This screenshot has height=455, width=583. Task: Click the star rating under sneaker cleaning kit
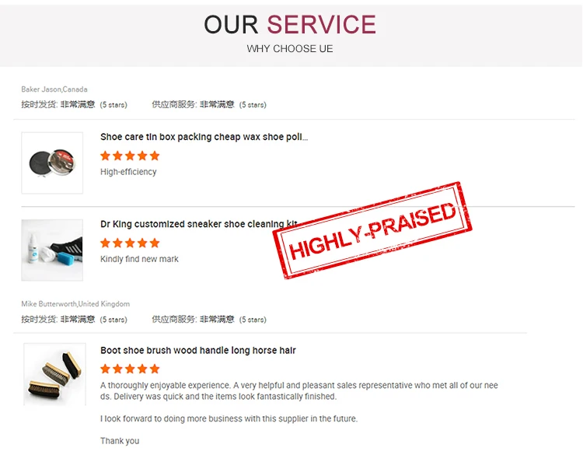click(130, 243)
